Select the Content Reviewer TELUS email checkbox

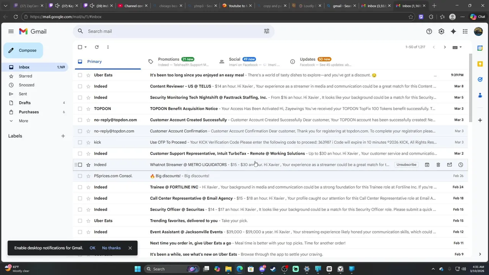point(80,86)
